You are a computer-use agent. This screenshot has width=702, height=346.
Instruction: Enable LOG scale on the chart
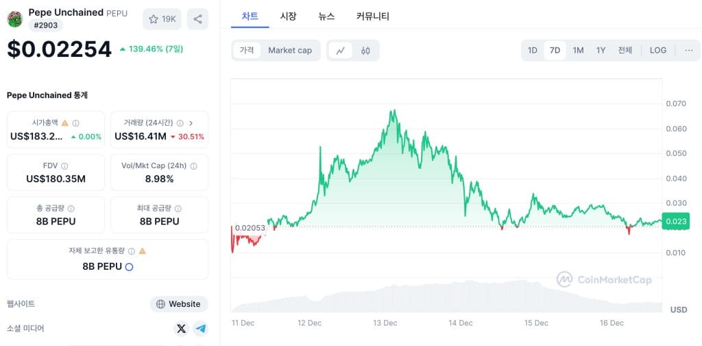(658, 50)
